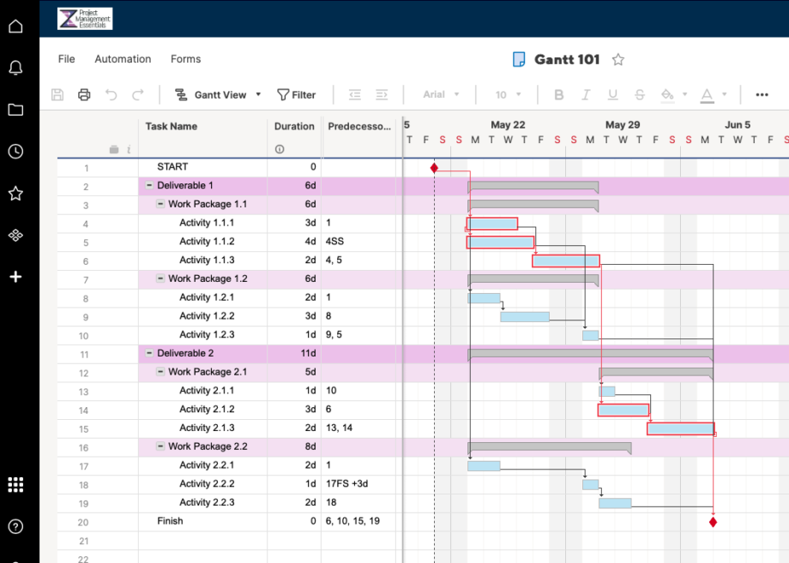Click the Finish milestone diamond on the chart
Viewport: 789px width, 563px height.
click(x=713, y=520)
